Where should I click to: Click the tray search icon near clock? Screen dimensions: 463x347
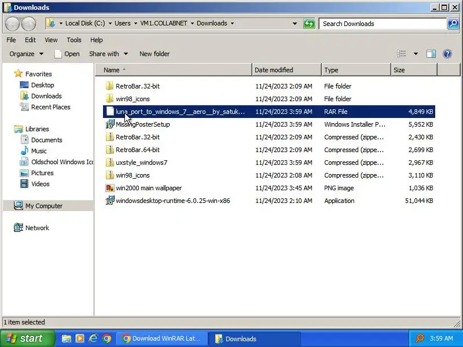pos(419,338)
